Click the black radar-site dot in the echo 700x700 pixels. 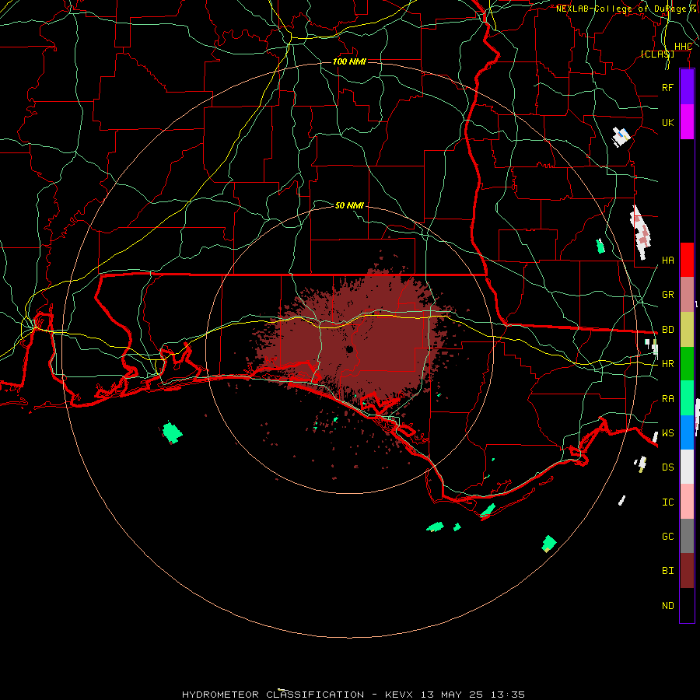349,349
